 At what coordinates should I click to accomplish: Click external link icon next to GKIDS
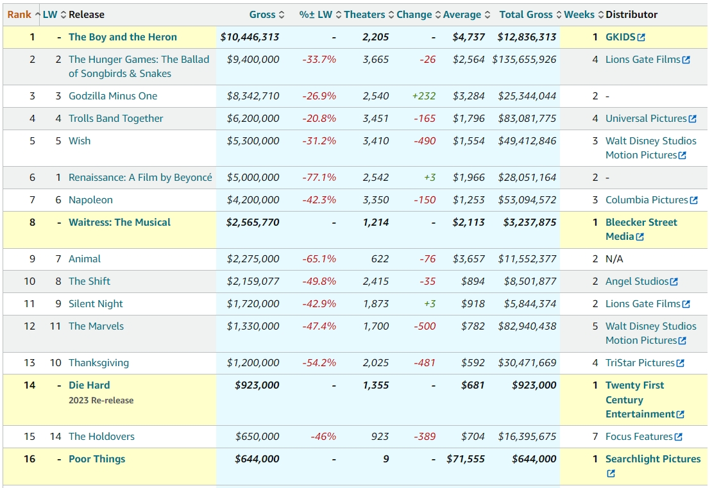click(x=641, y=38)
